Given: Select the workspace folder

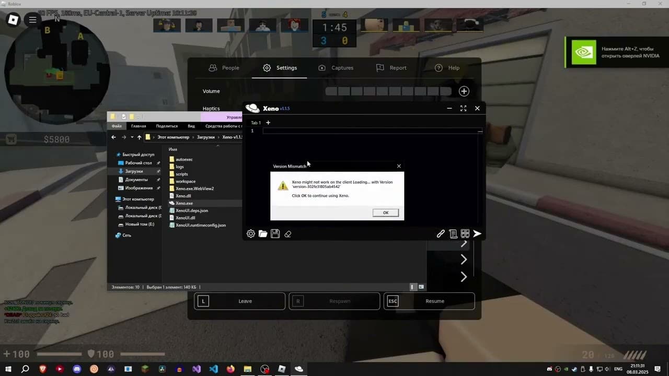Looking at the screenshot, I should coord(182,181).
